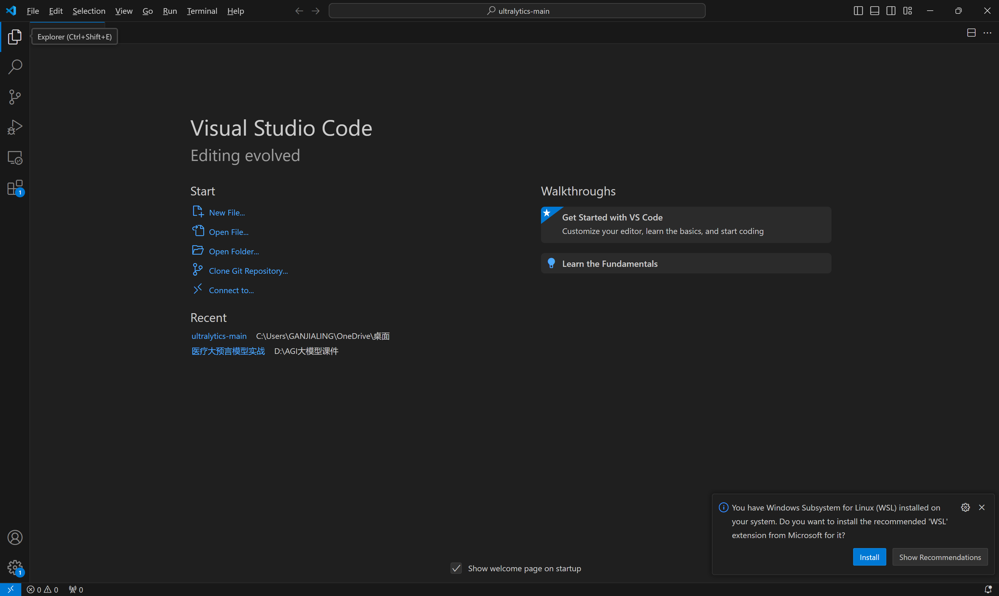
Task: Open notifications bell in status bar
Action: [x=988, y=589]
